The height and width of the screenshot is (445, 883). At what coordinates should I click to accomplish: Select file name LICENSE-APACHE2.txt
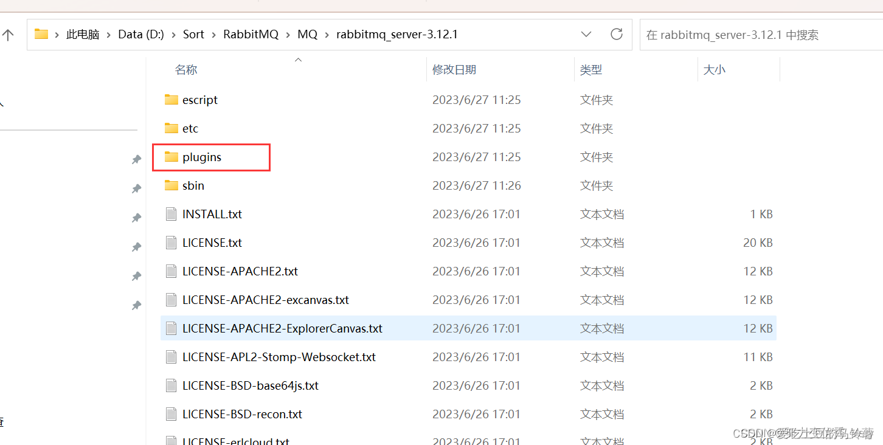240,271
